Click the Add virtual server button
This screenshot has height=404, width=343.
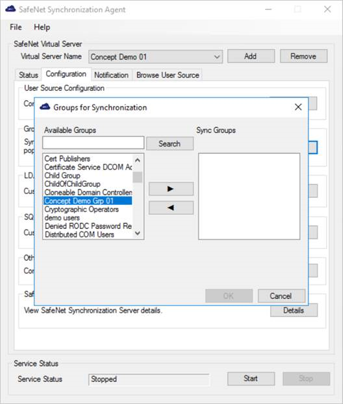pyautogui.click(x=251, y=56)
